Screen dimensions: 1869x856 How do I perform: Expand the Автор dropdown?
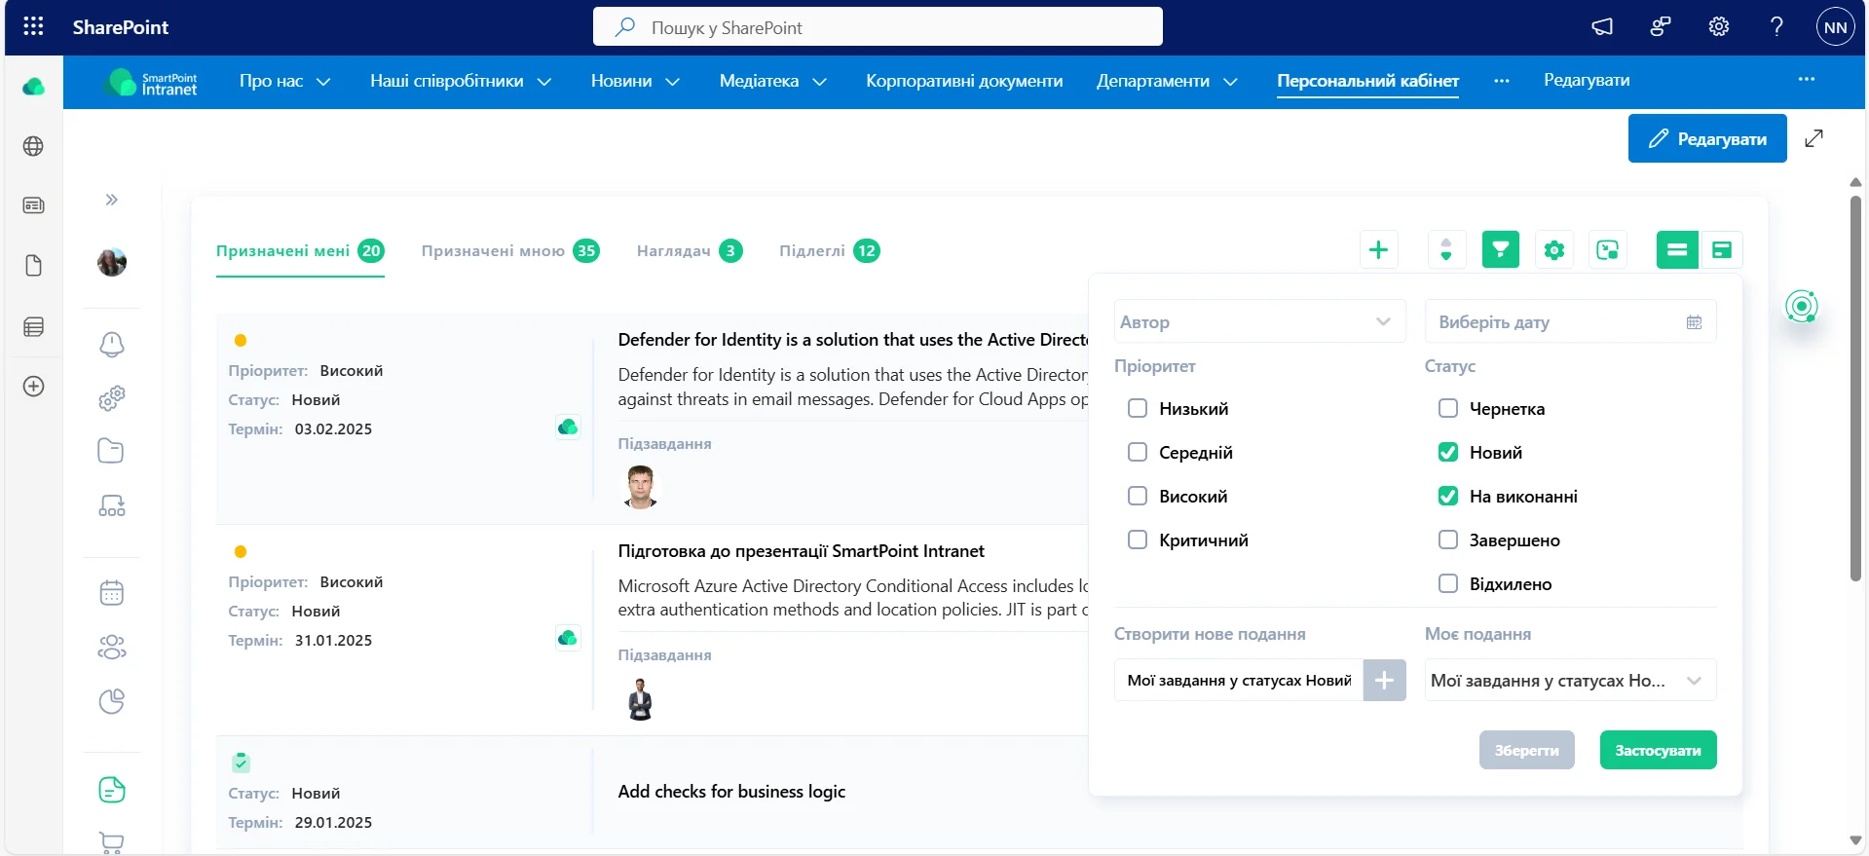click(x=1259, y=321)
